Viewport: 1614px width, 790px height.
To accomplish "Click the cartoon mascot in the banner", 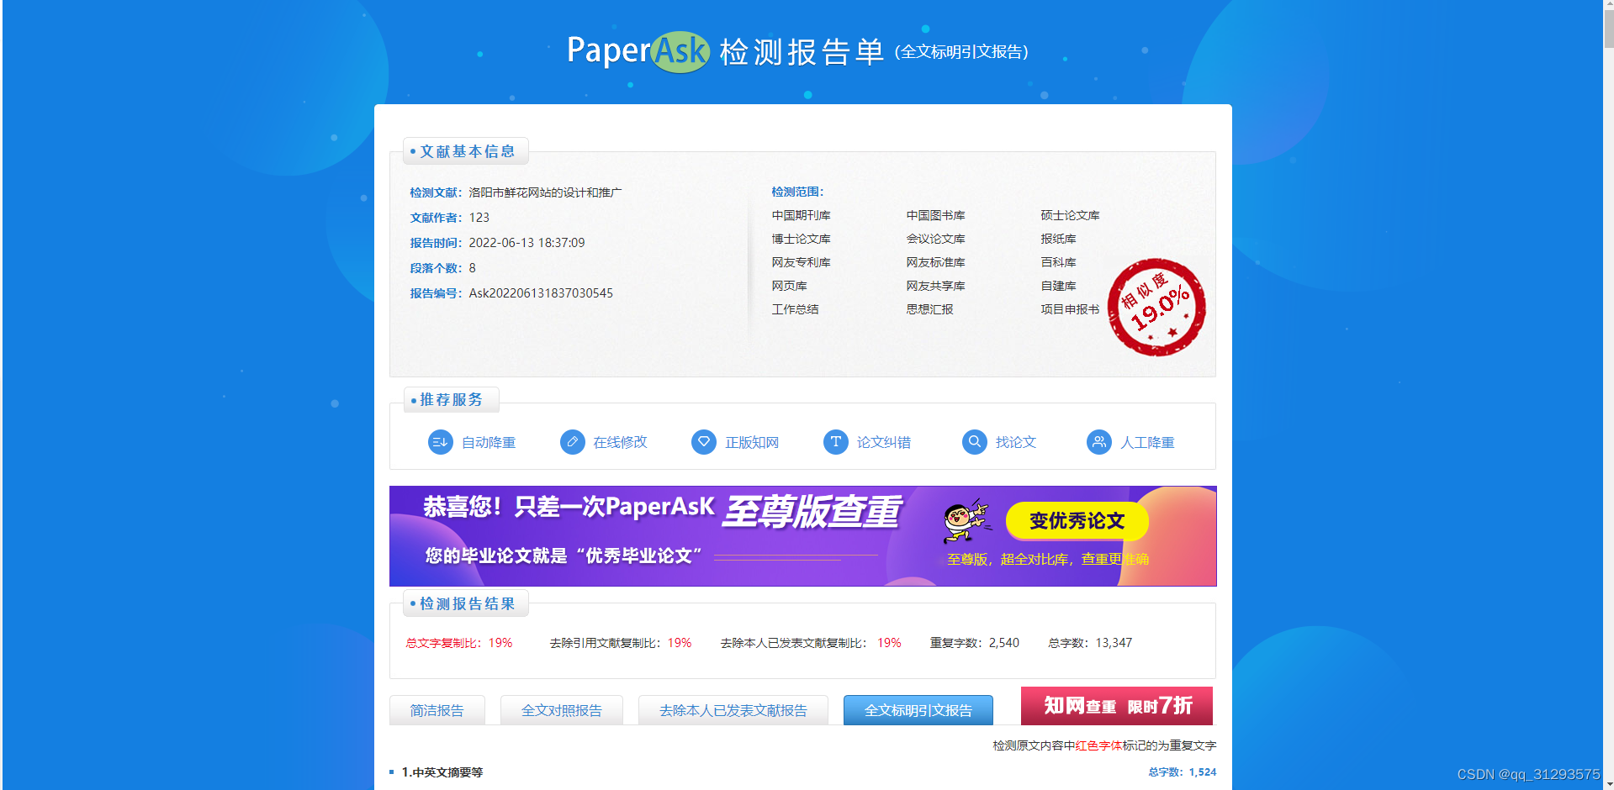I will [x=966, y=521].
